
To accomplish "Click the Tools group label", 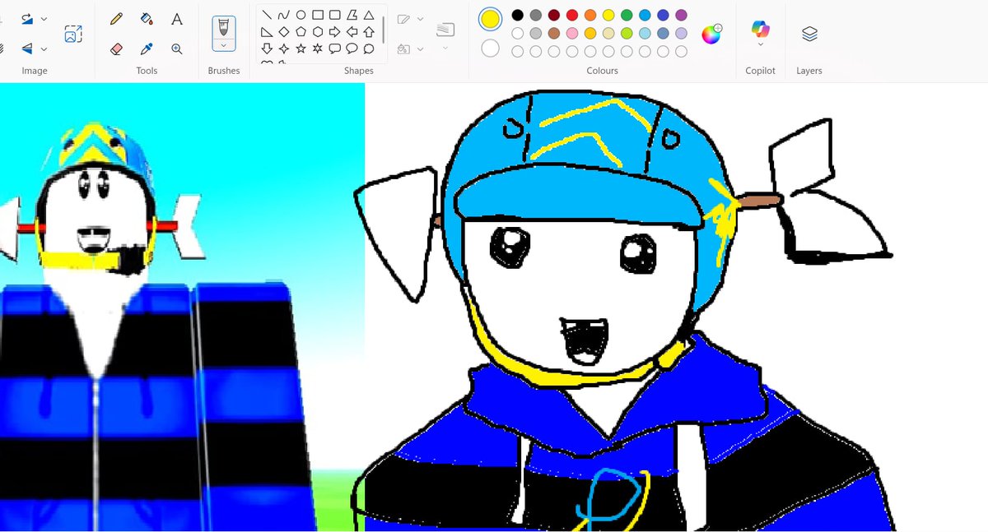I will pyautogui.click(x=147, y=71).
